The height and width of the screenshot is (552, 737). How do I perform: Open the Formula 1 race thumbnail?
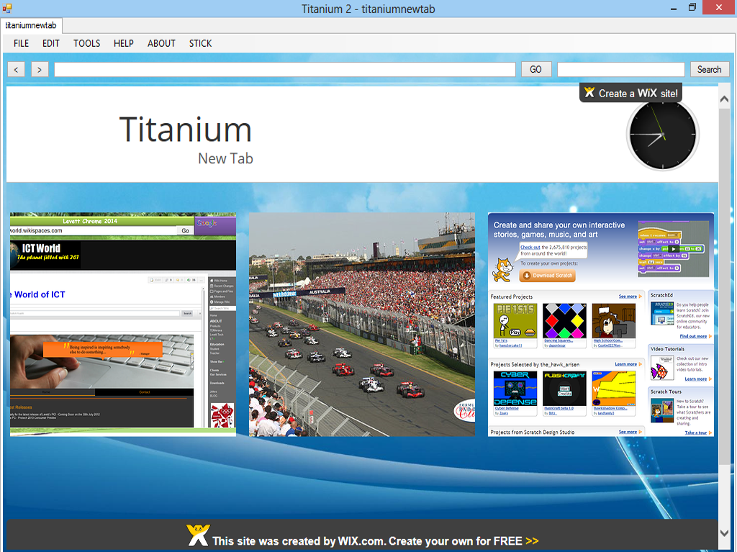click(362, 325)
